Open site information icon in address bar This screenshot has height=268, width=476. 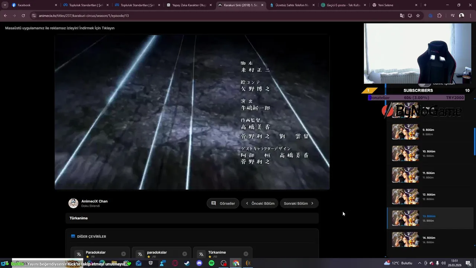(x=34, y=16)
